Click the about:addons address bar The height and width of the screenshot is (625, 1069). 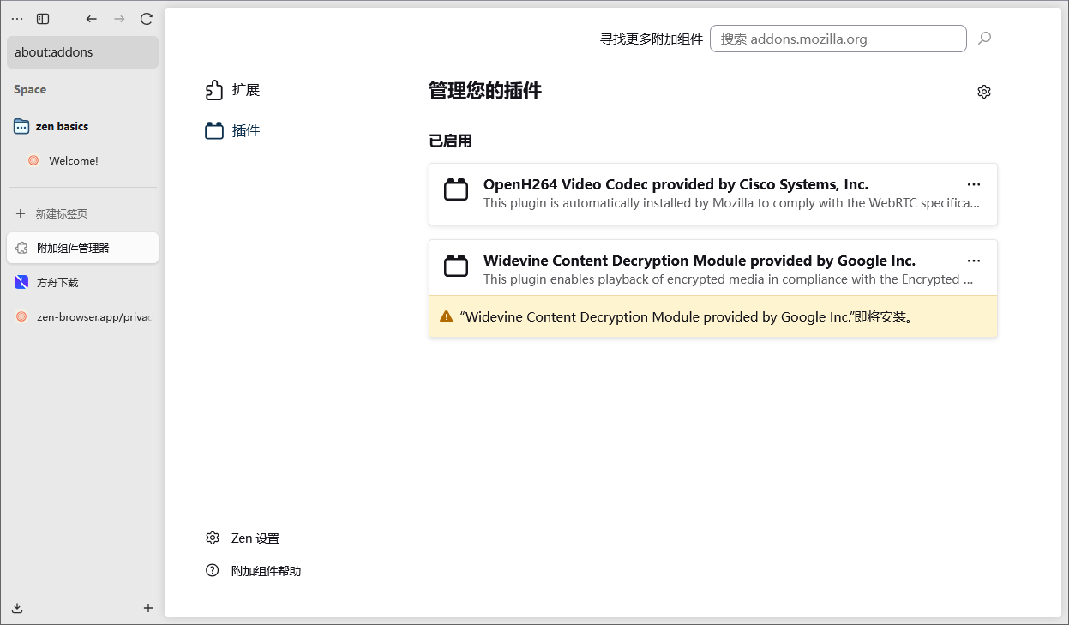(81, 52)
